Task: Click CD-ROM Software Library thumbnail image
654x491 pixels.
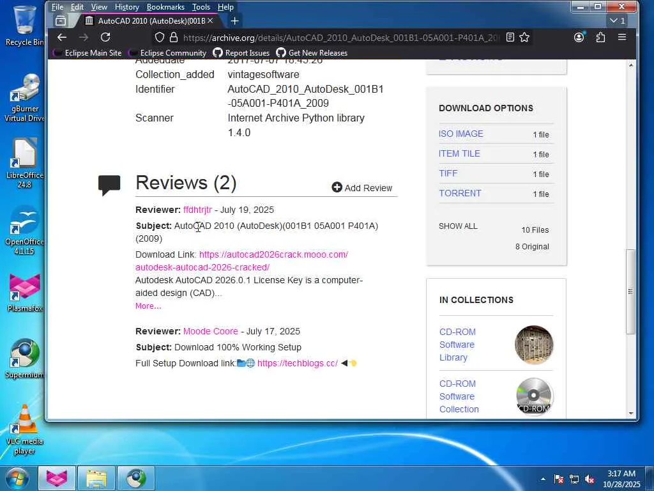Action: (x=534, y=345)
